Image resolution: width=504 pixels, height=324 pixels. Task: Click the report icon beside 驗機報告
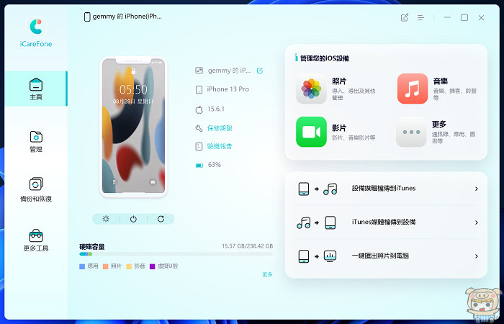tap(199, 146)
